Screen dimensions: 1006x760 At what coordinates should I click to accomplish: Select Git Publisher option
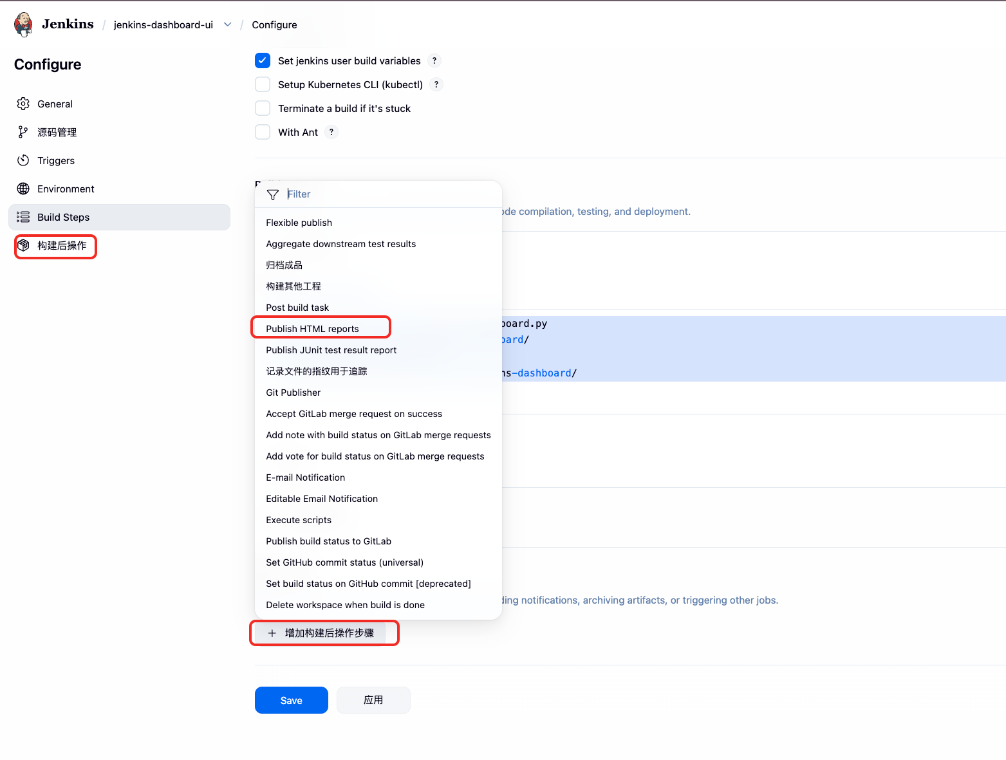tap(378, 393)
